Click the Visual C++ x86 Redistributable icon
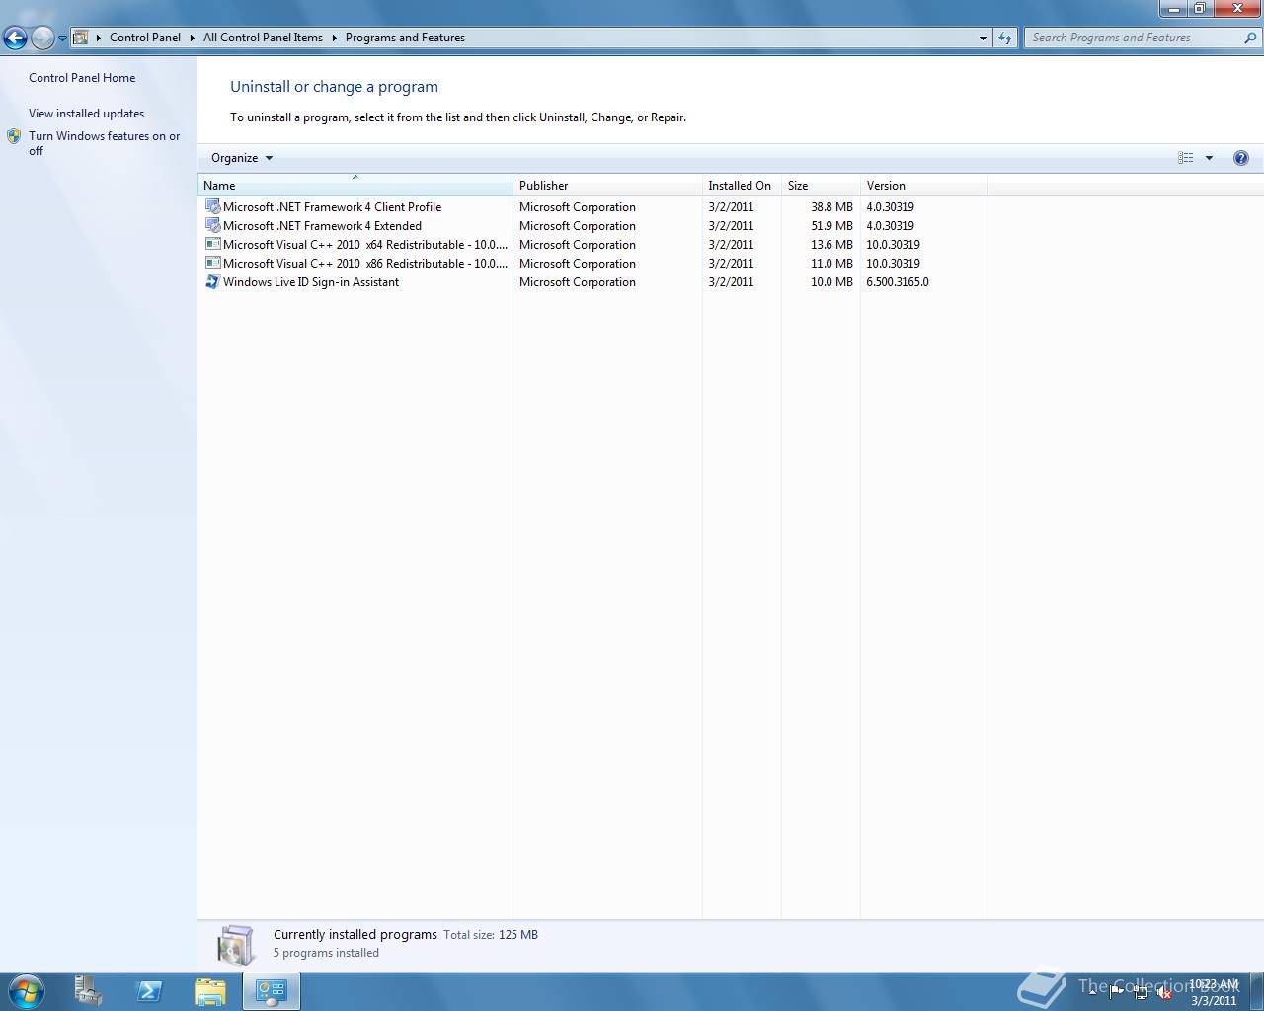1264x1011 pixels. [x=212, y=263]
